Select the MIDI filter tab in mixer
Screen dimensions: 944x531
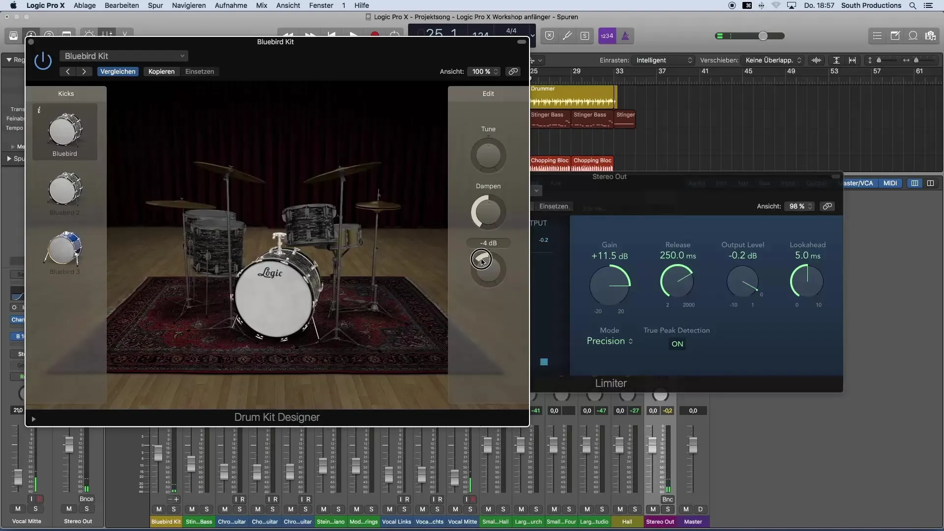tap(890, 183)
